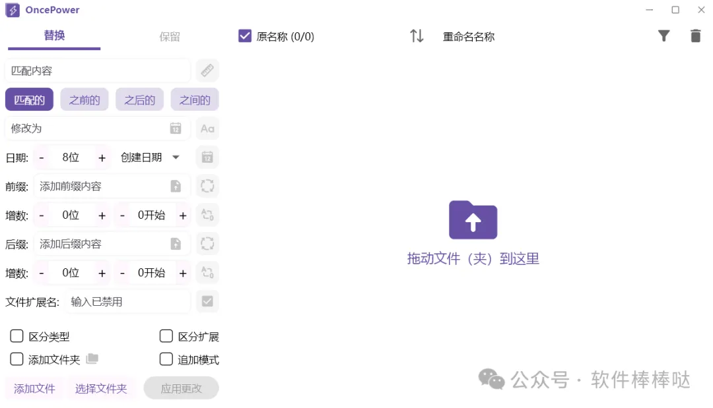Select the 之前的 mode option

click(x=84, y=100)
